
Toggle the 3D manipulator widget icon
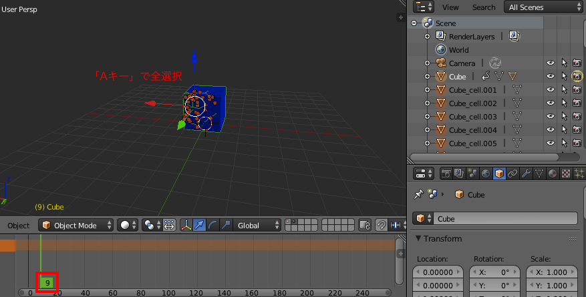point(186,225)
